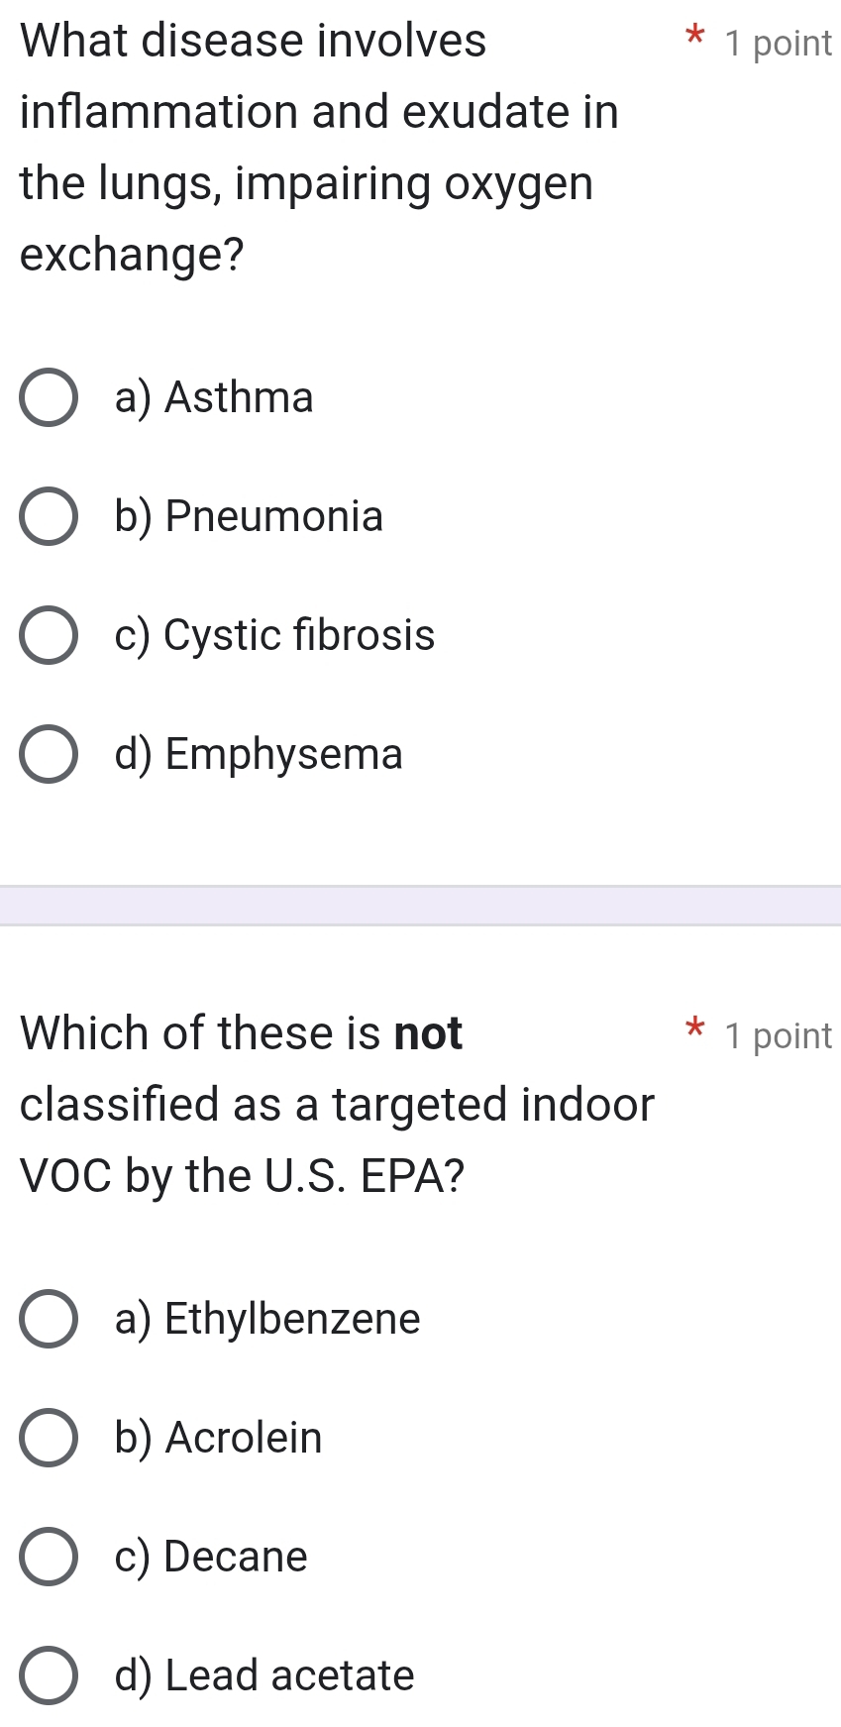Select the radio circle beside Ethylbenzene
The image size is (841, 1727).
click(48, 1320)
